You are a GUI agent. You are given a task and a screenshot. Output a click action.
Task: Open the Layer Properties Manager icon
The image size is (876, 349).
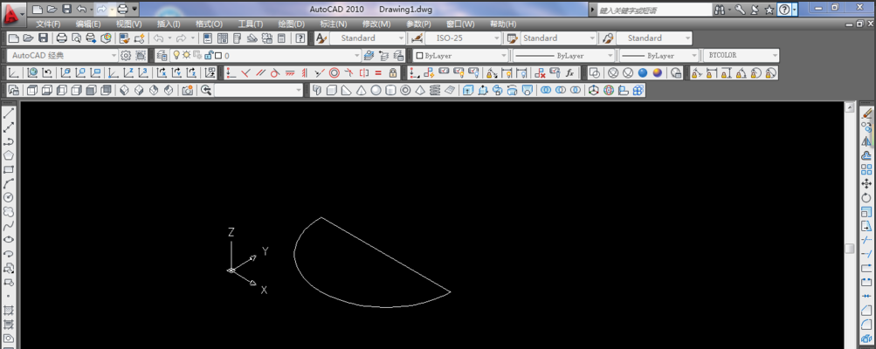[x=162, y=56]
